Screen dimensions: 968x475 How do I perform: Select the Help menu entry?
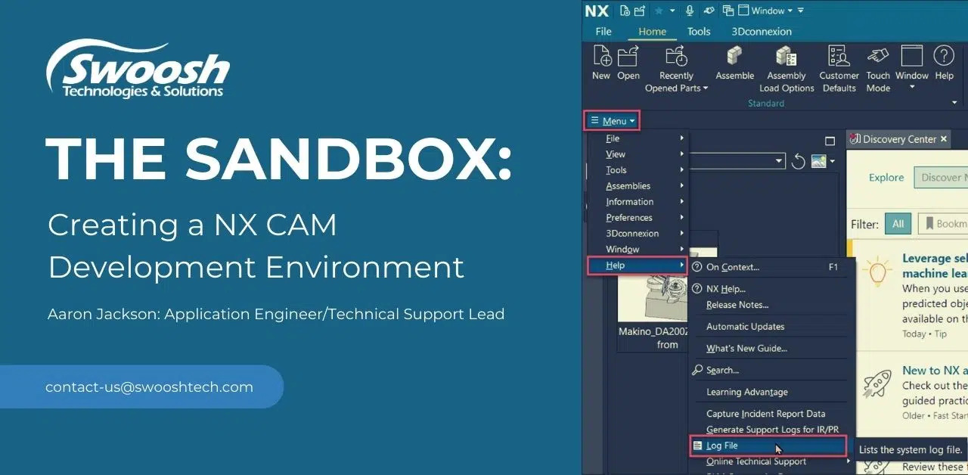point(638,265)
